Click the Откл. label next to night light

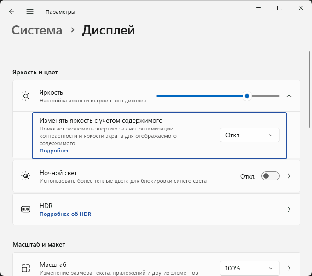(x=248, y=176)
